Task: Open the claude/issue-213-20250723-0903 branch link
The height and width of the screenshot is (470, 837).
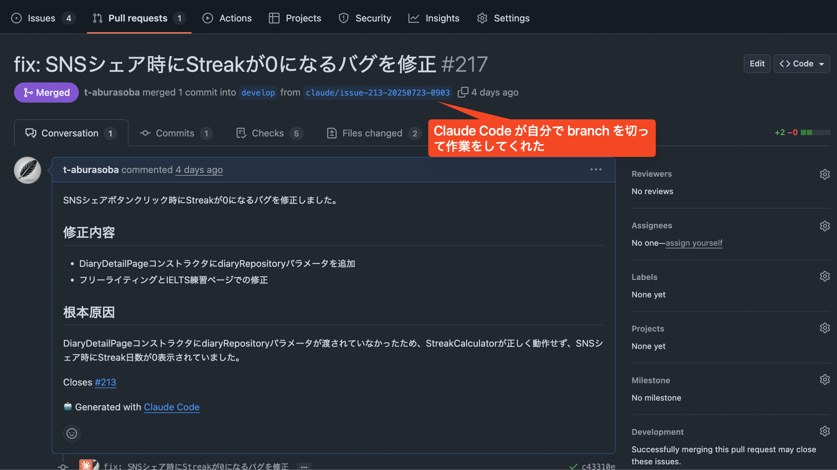Action: click(x=378, y=93)
